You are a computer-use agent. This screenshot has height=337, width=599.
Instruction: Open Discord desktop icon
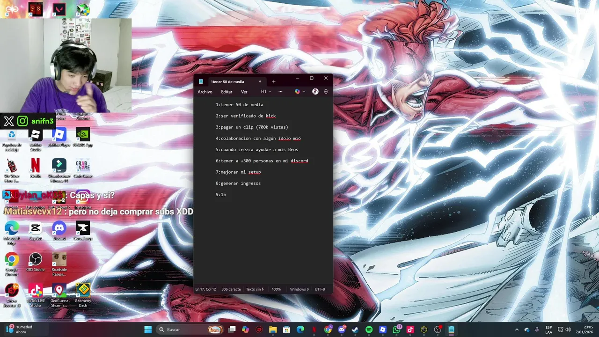pyautogui.click(x=59, y=231)
